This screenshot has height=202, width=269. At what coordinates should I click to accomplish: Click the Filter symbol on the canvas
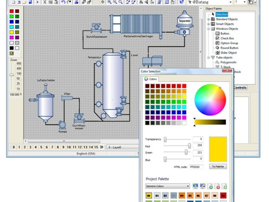67,98
